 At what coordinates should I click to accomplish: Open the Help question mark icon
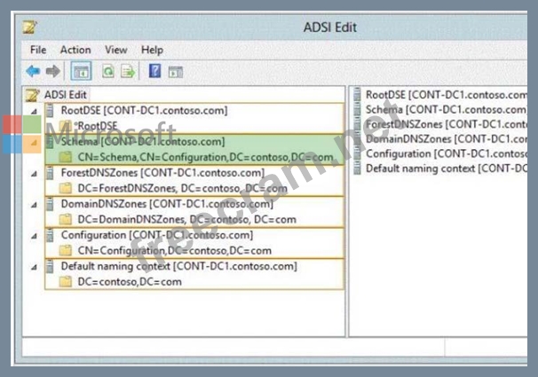pos(154,71)
